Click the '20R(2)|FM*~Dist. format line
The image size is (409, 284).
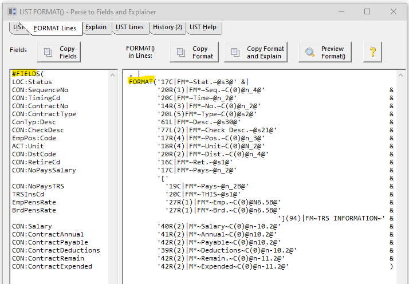[213, 154]
